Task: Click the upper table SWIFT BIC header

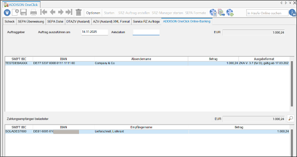Action: pyautogui.click(x=19, y=59)
